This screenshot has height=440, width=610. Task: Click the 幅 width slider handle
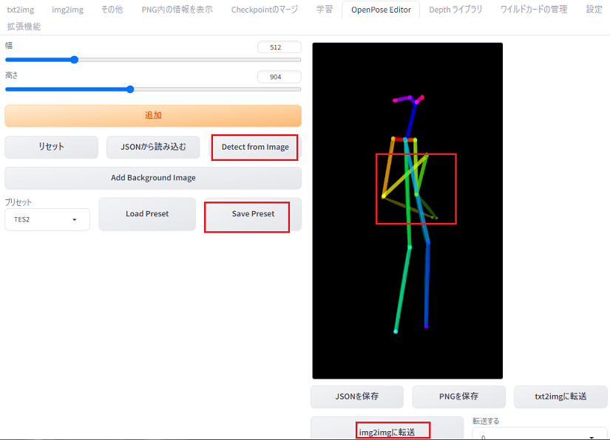click(x=74, y=60)
